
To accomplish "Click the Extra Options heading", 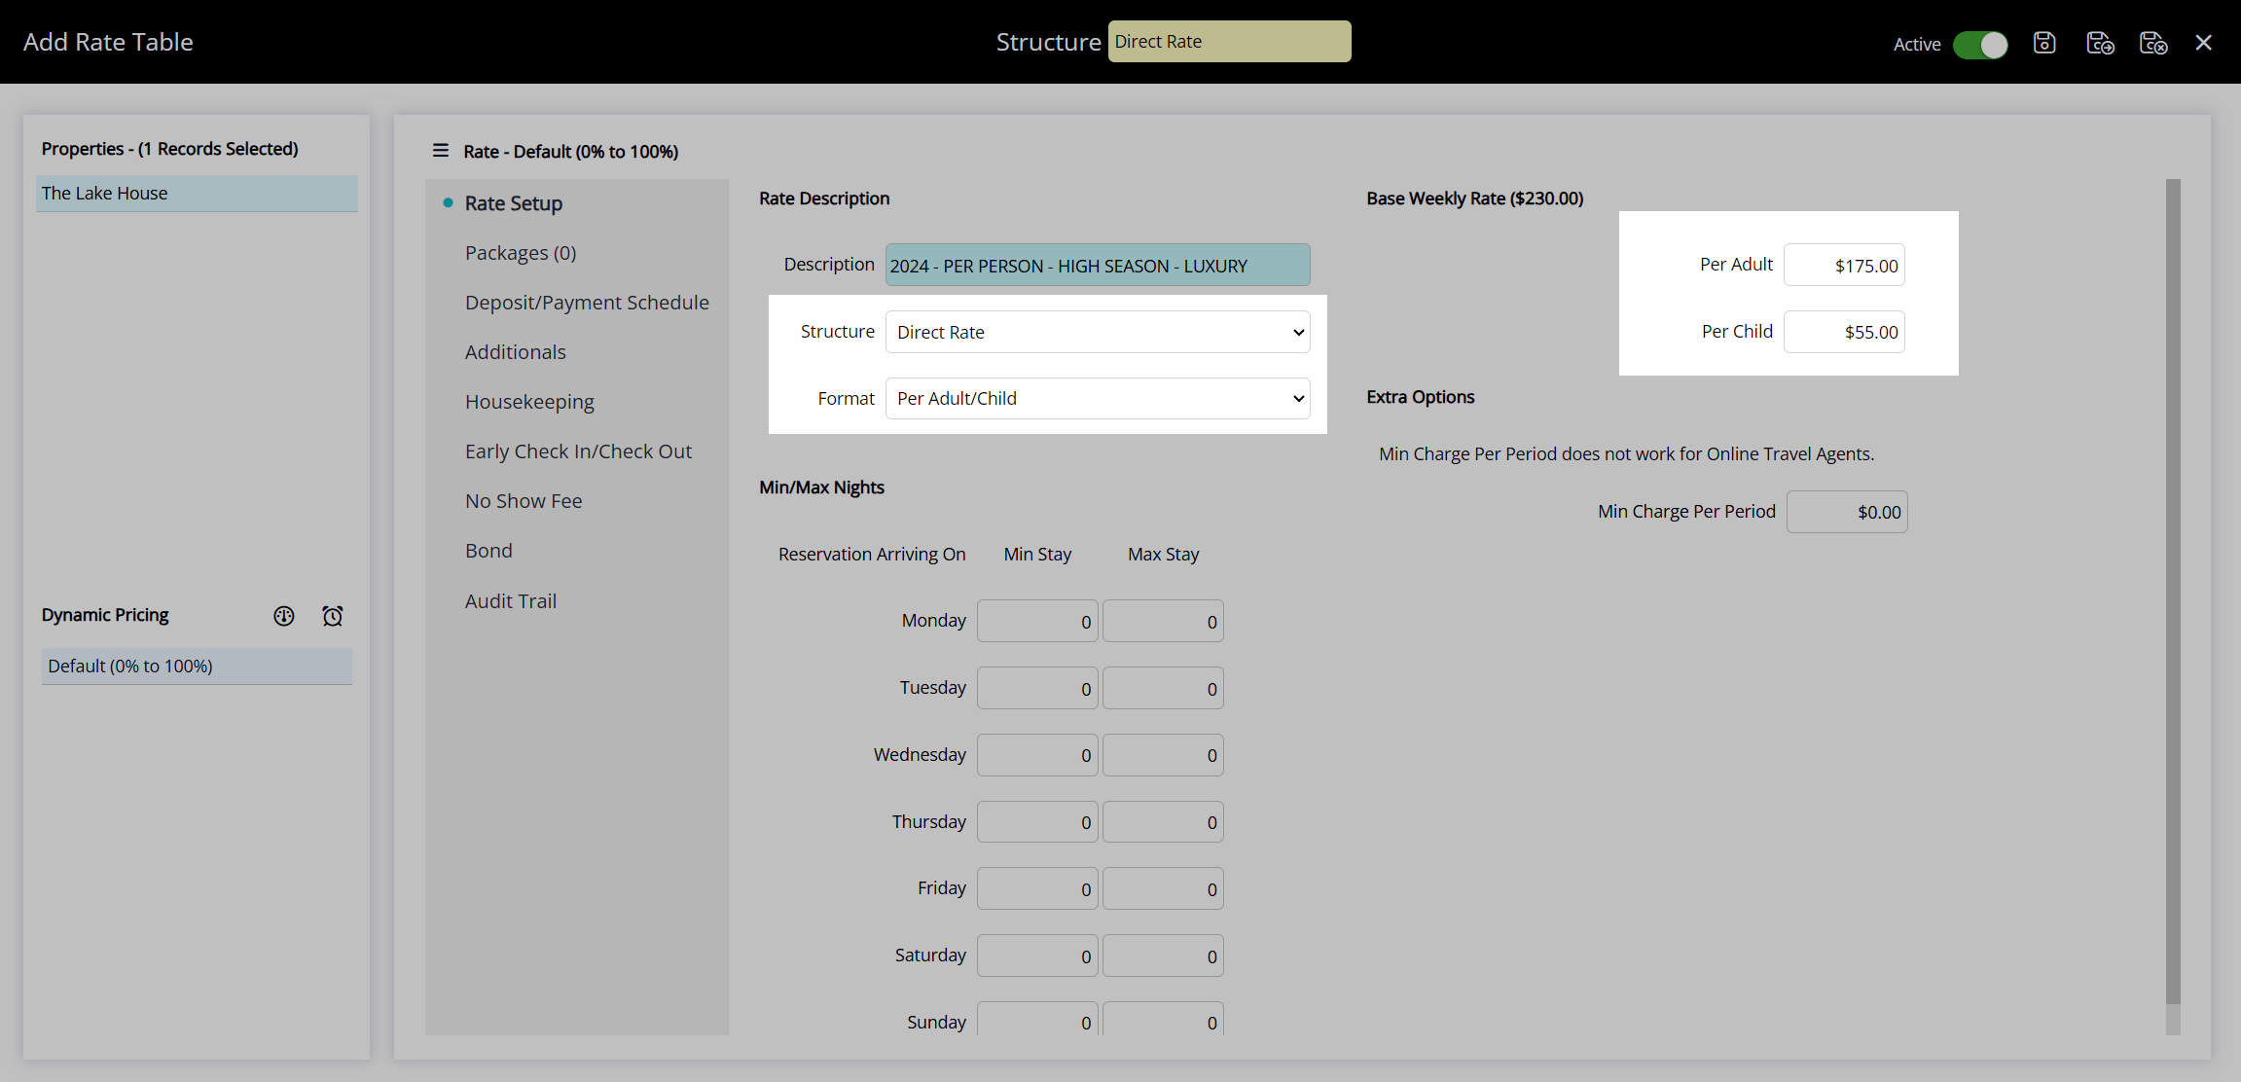I will (1420, 397).
